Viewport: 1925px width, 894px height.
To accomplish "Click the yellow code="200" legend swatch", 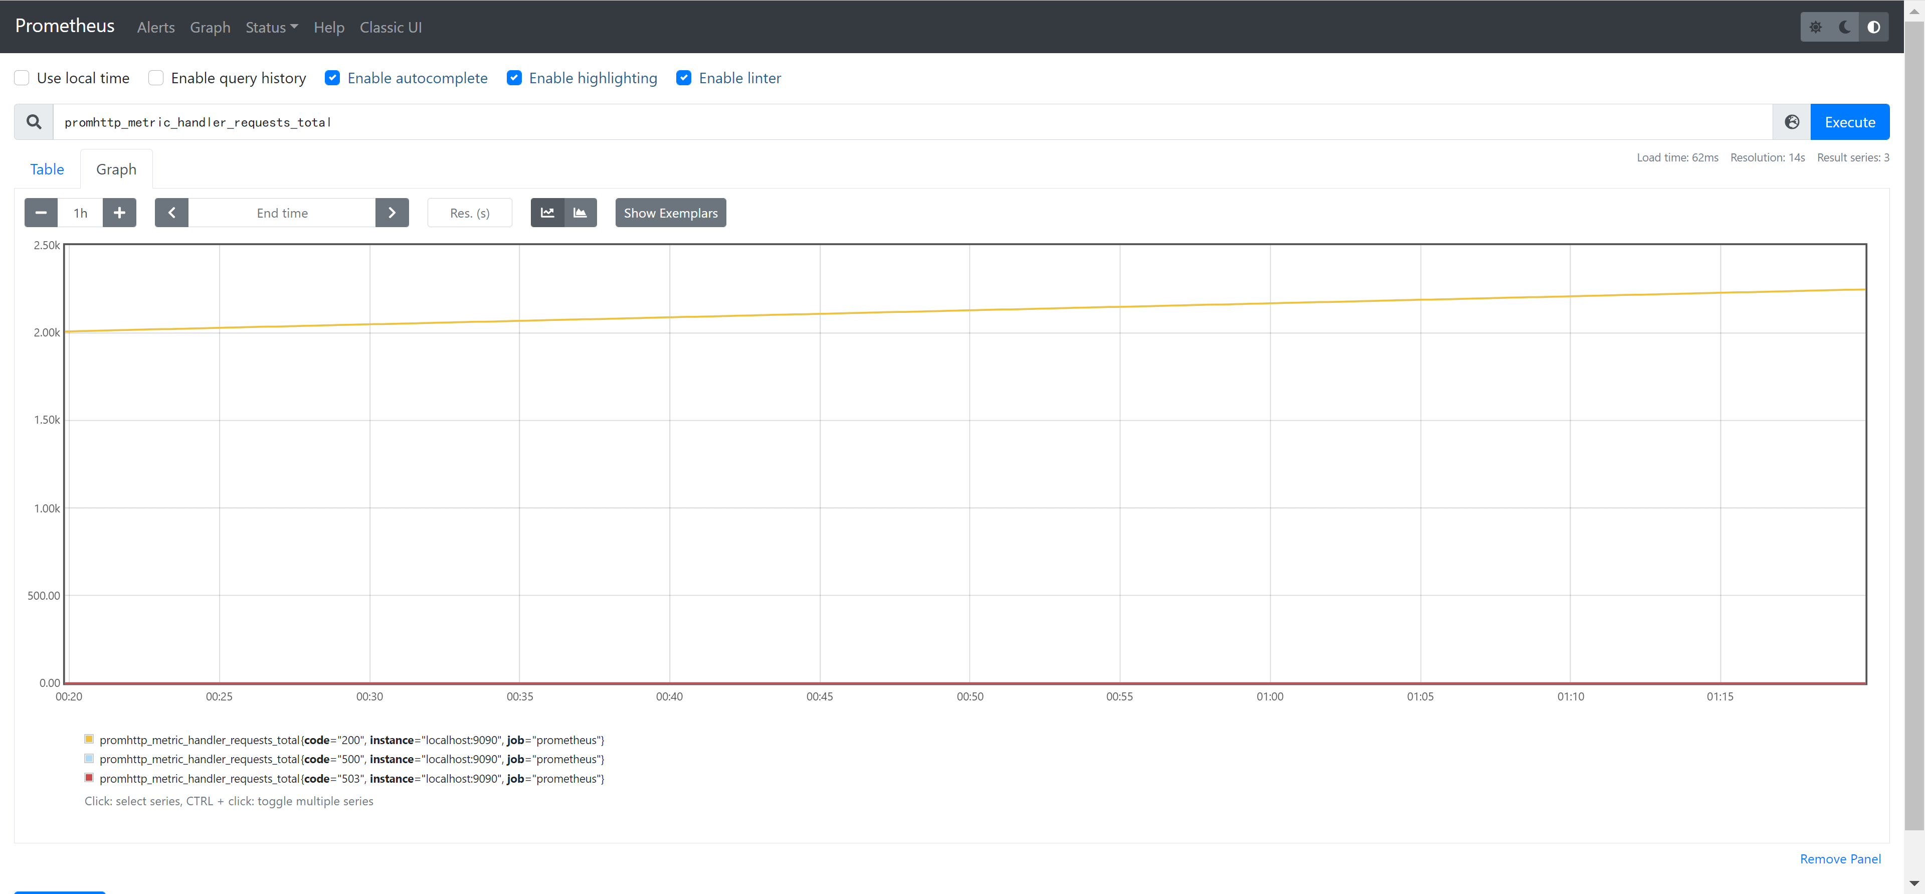I will (89, 739).
